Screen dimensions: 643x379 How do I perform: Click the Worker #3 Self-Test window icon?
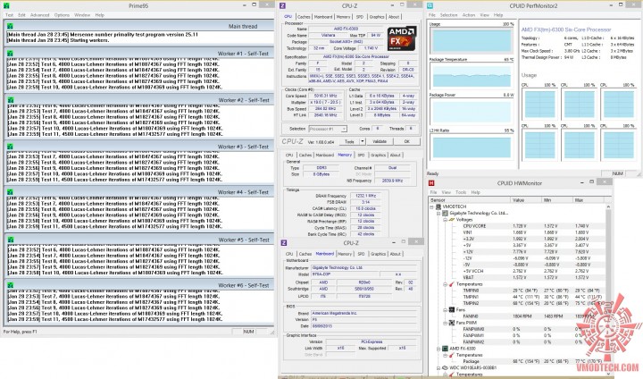tap(10, 147)
